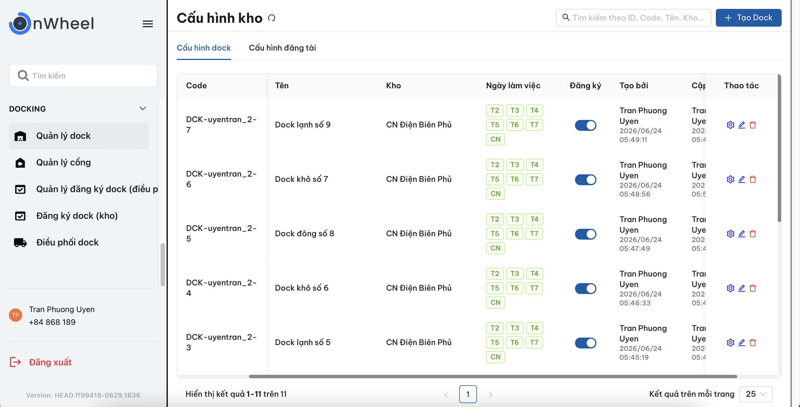Open settings for Dock lạnh số 9
Viewport: 800px width, 407px height.
coord(730,125)
